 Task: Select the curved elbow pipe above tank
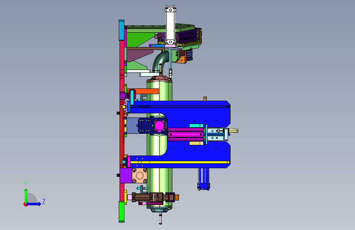160,62
